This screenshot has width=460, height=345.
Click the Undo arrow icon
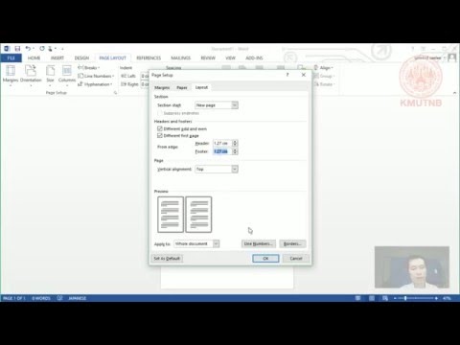(28, 49)
